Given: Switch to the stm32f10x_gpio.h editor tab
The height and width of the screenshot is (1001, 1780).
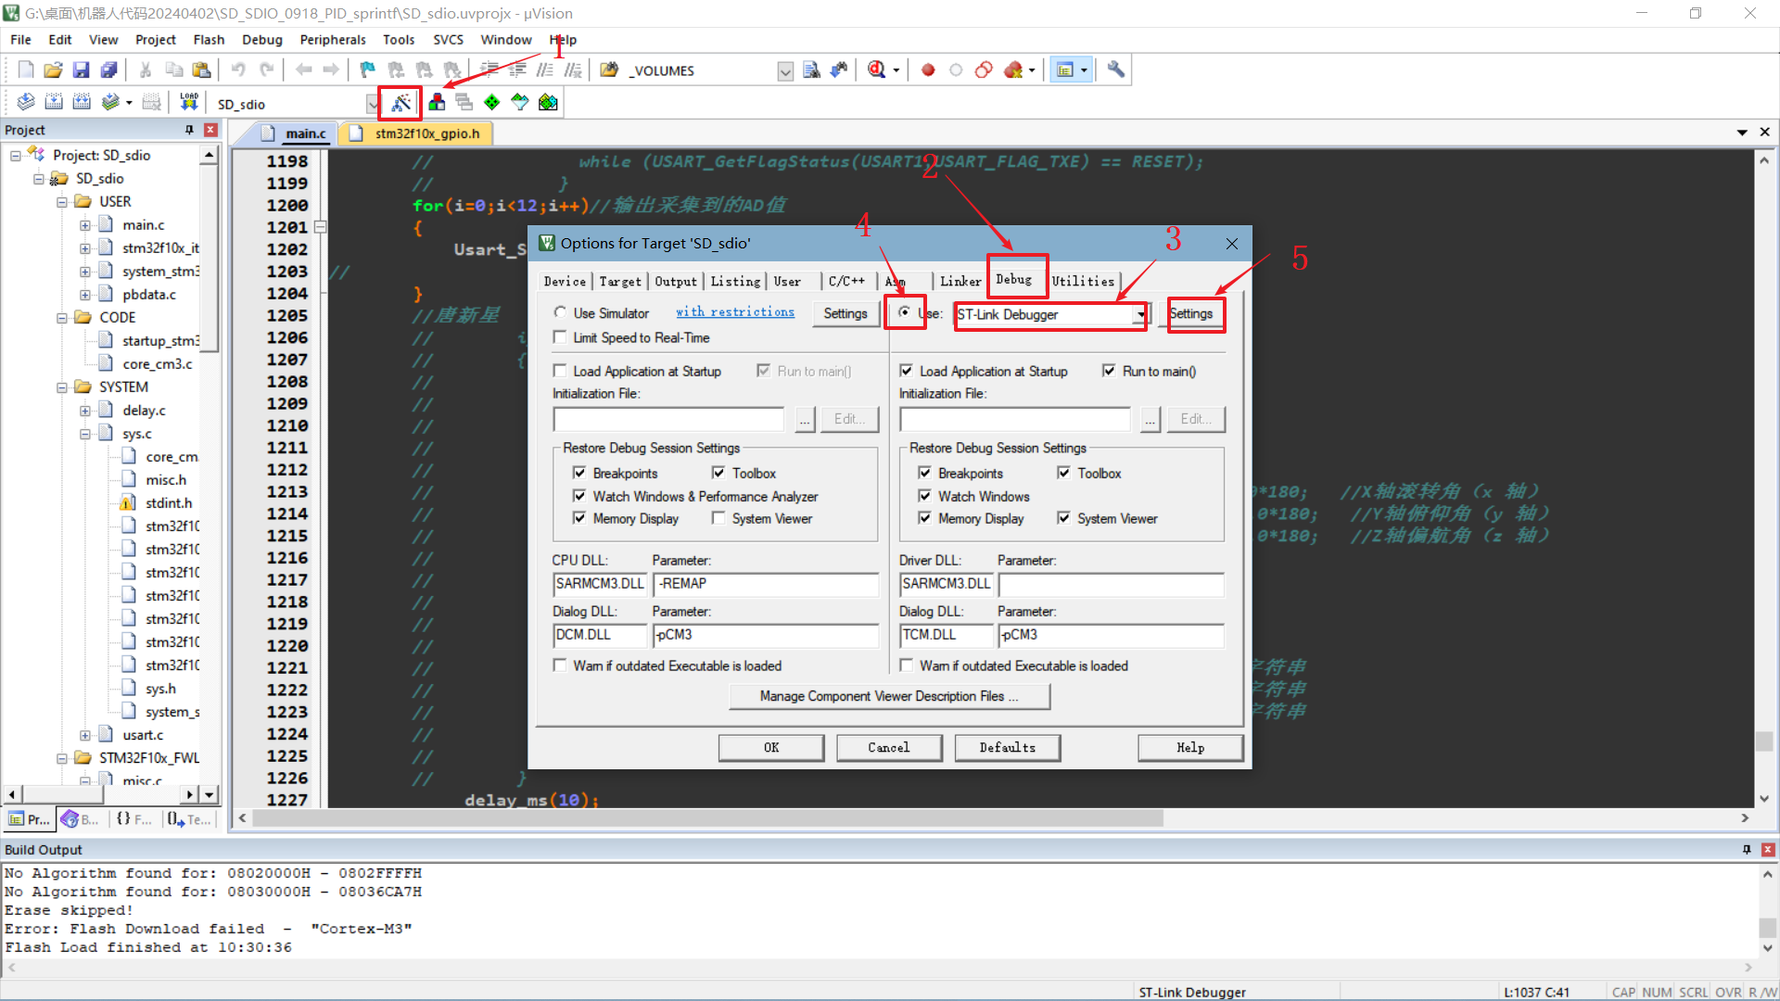Looking at the screenshot, I should click(x=417, y=133).
